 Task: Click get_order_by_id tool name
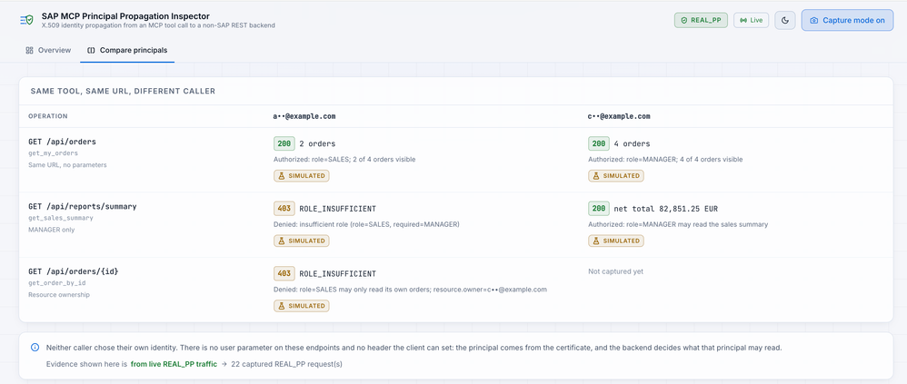[x=56, y=283]
